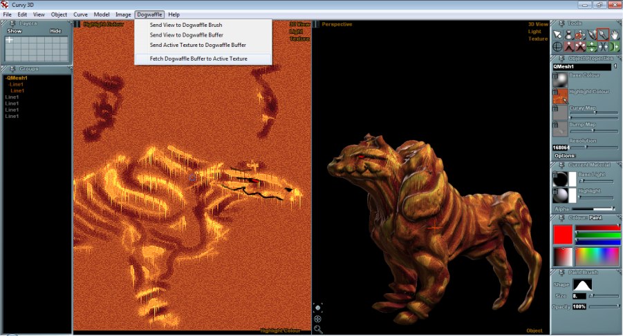Image resolution: width=623 pixels, height=336 pixels.
Task: Click Light label in the Perspective viewport
Action: pyautogui.click(x=534, y=32)
